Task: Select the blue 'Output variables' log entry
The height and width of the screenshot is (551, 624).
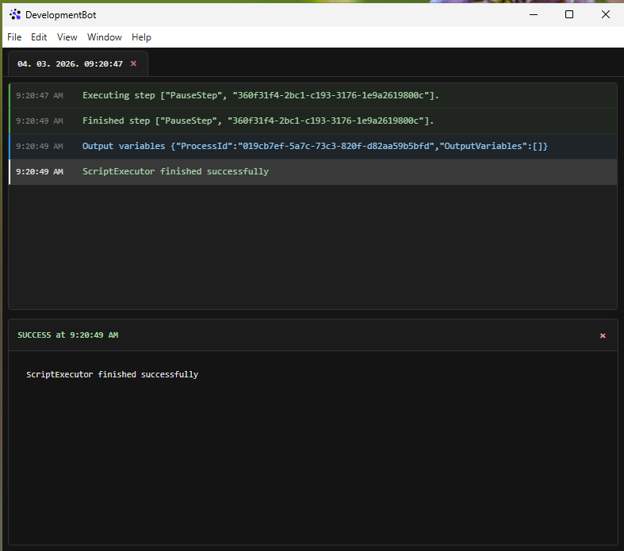Action: click(315, 146)
